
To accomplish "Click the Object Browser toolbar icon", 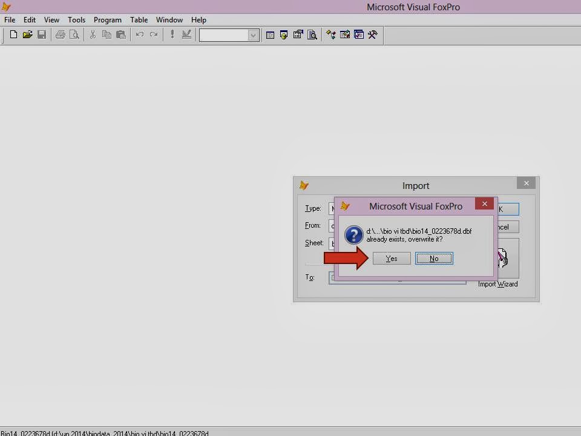I will 344,35.
